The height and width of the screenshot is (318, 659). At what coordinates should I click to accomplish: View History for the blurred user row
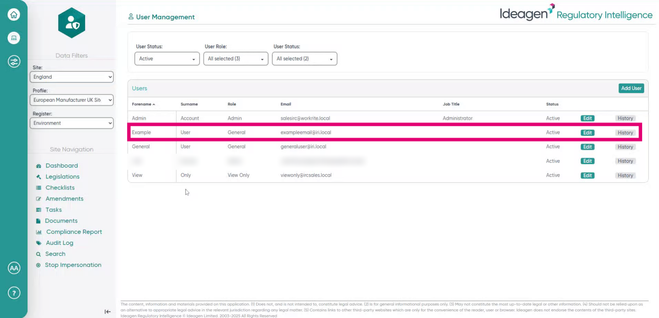(625, 161)
